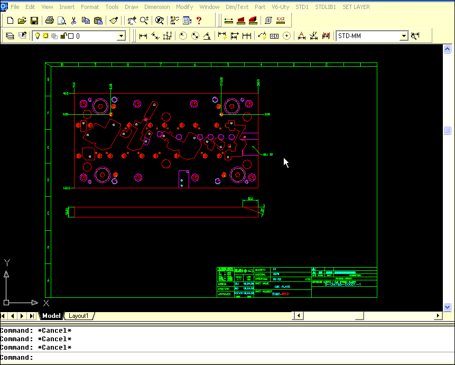The height and width of the screenshot is (365, 455).
Task: Select Quick Dimension tool
Action: 222,36
